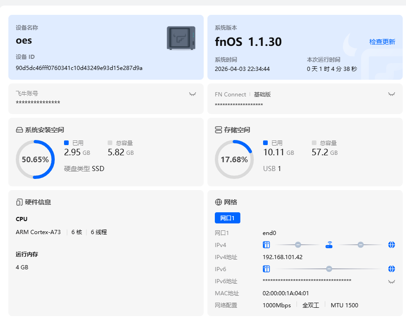This screenshot has width=406, height=324.
Task: Click the "USB 1" storage label
Action: click(x=272, y=169)
